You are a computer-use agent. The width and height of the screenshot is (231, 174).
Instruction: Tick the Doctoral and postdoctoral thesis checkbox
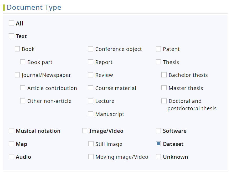click(164, 101)
